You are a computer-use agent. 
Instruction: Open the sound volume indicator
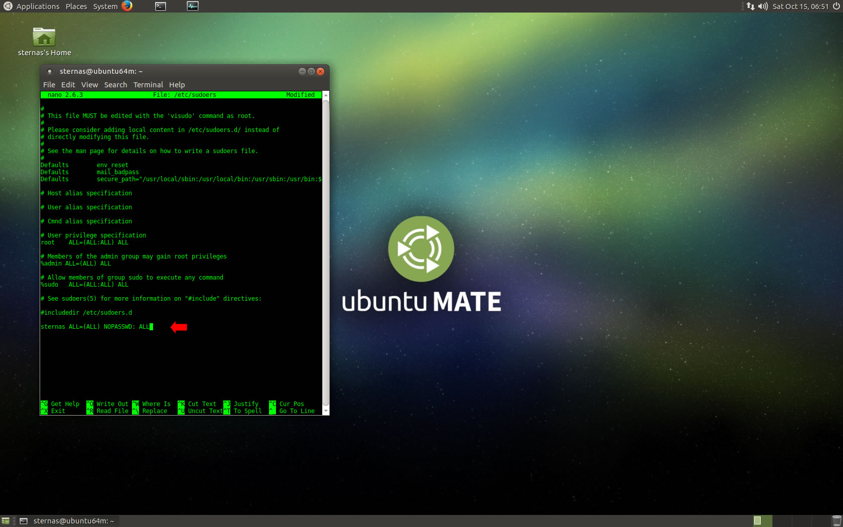(763, 6)
